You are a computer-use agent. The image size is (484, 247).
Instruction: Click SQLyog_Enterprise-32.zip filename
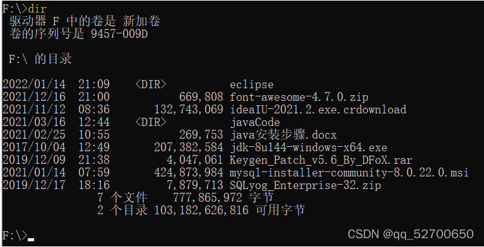click(x=305, y=186)
